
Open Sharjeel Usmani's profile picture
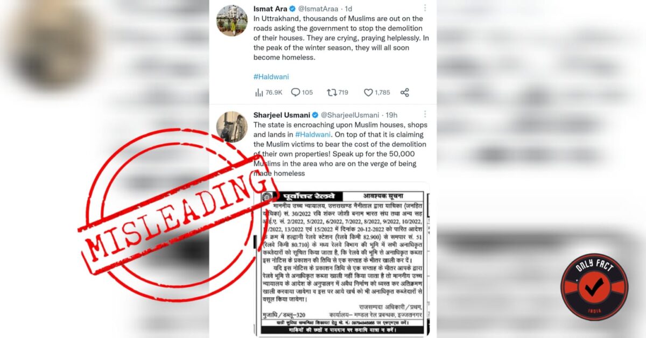(x=232, y=127)
